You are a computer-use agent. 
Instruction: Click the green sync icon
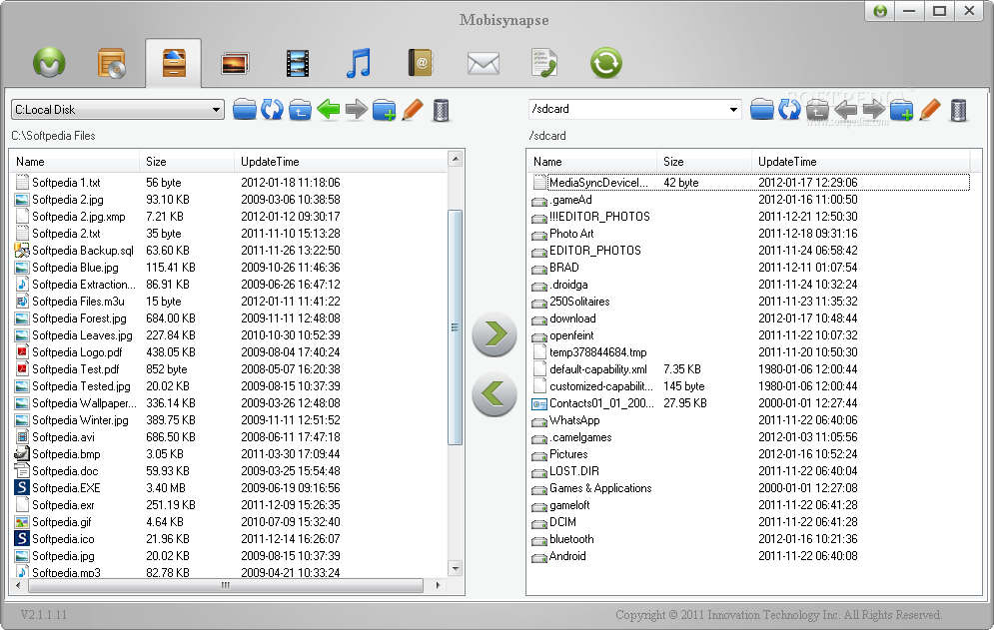606,63
